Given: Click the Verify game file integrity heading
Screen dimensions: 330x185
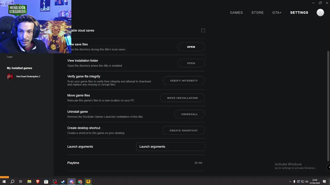Looking at the screenshot, I should pos(84,77).
